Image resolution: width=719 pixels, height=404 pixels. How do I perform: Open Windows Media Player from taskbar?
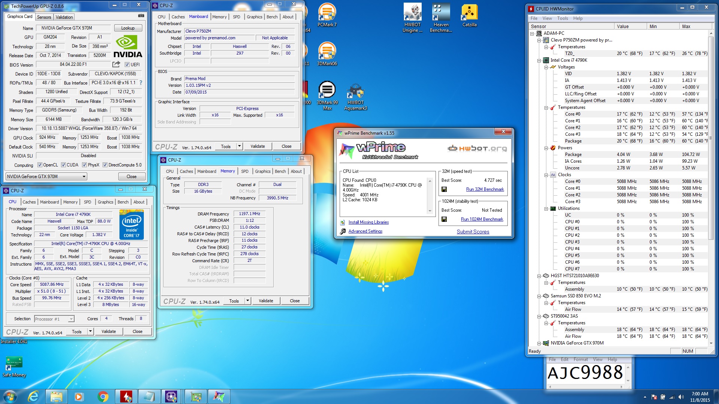[79, 397]
